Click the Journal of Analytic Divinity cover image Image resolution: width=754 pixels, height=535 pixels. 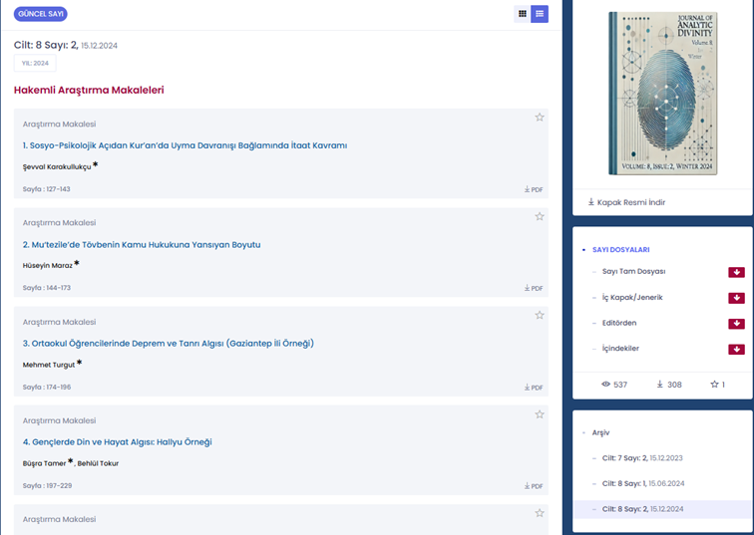tap(662, 94)
